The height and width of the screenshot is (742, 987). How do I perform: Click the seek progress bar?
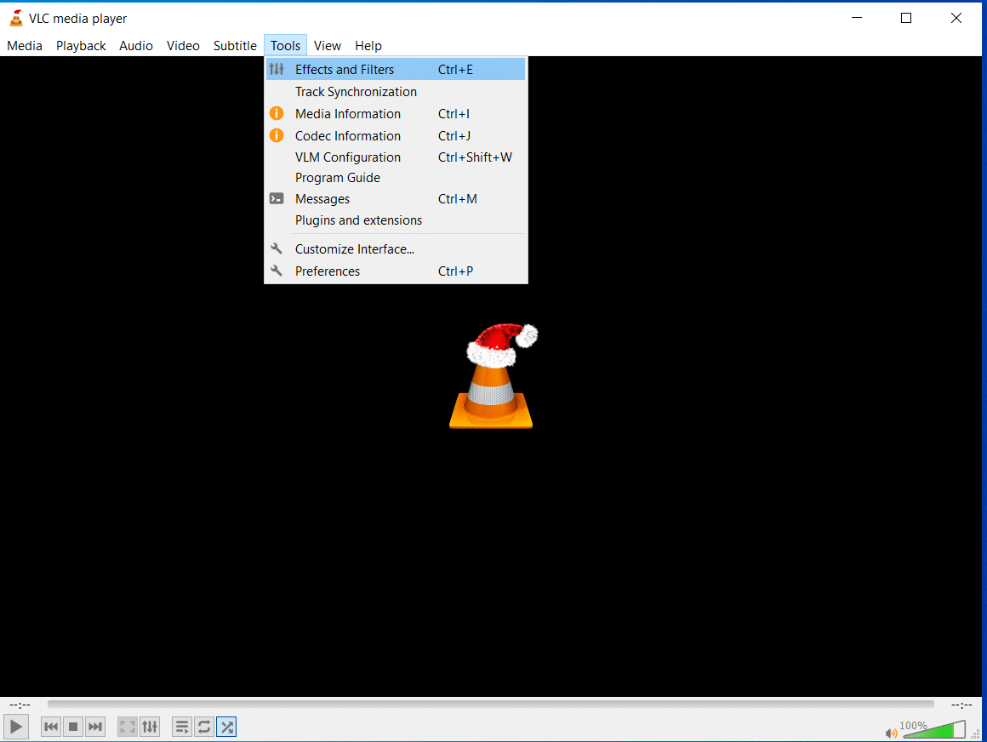coord(493,704)
